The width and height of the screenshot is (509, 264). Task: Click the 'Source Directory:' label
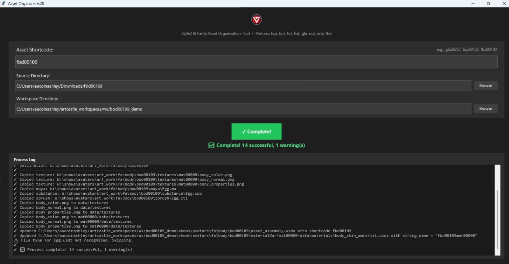tap(33, 76)
